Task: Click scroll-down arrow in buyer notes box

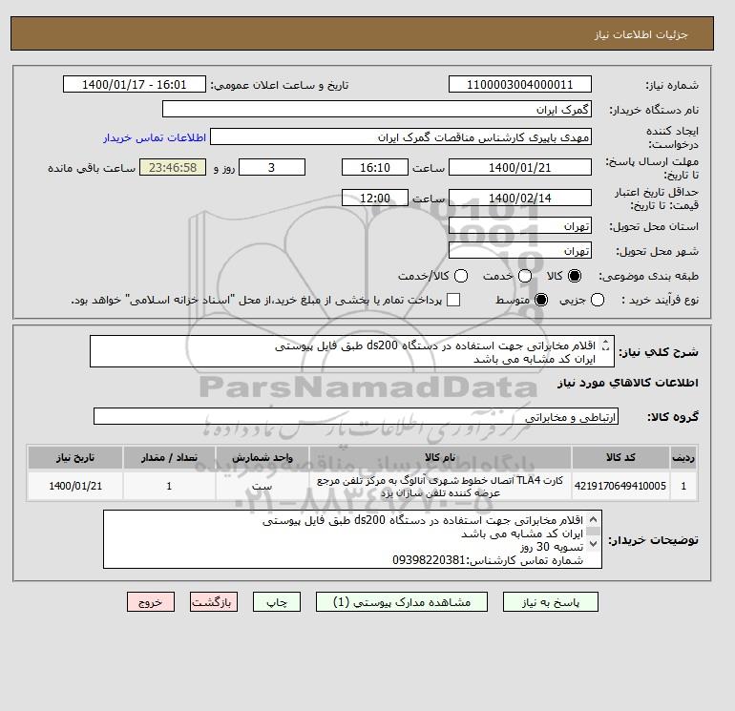Action: point(593,544)
